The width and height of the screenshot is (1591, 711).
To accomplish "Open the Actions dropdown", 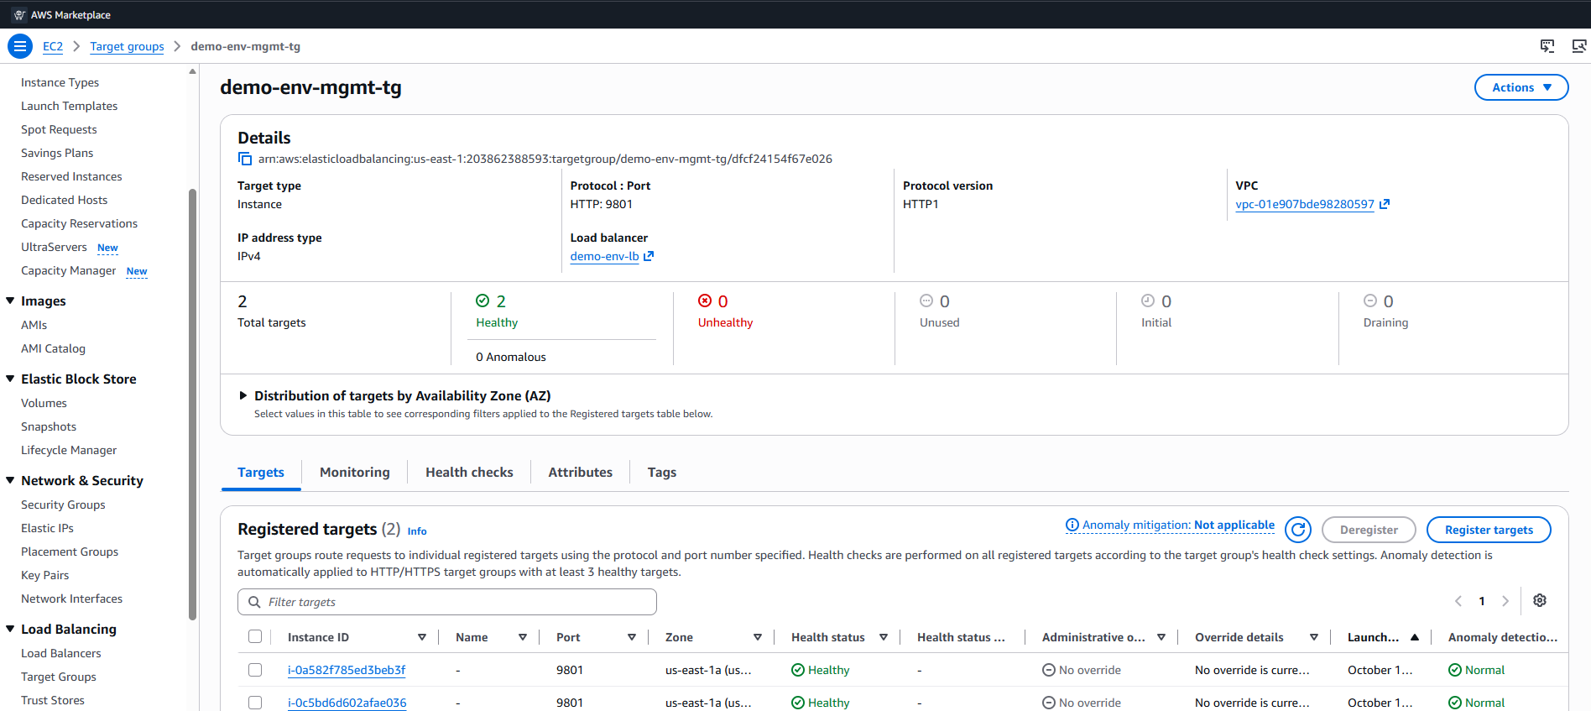I will click(1521, 87).
